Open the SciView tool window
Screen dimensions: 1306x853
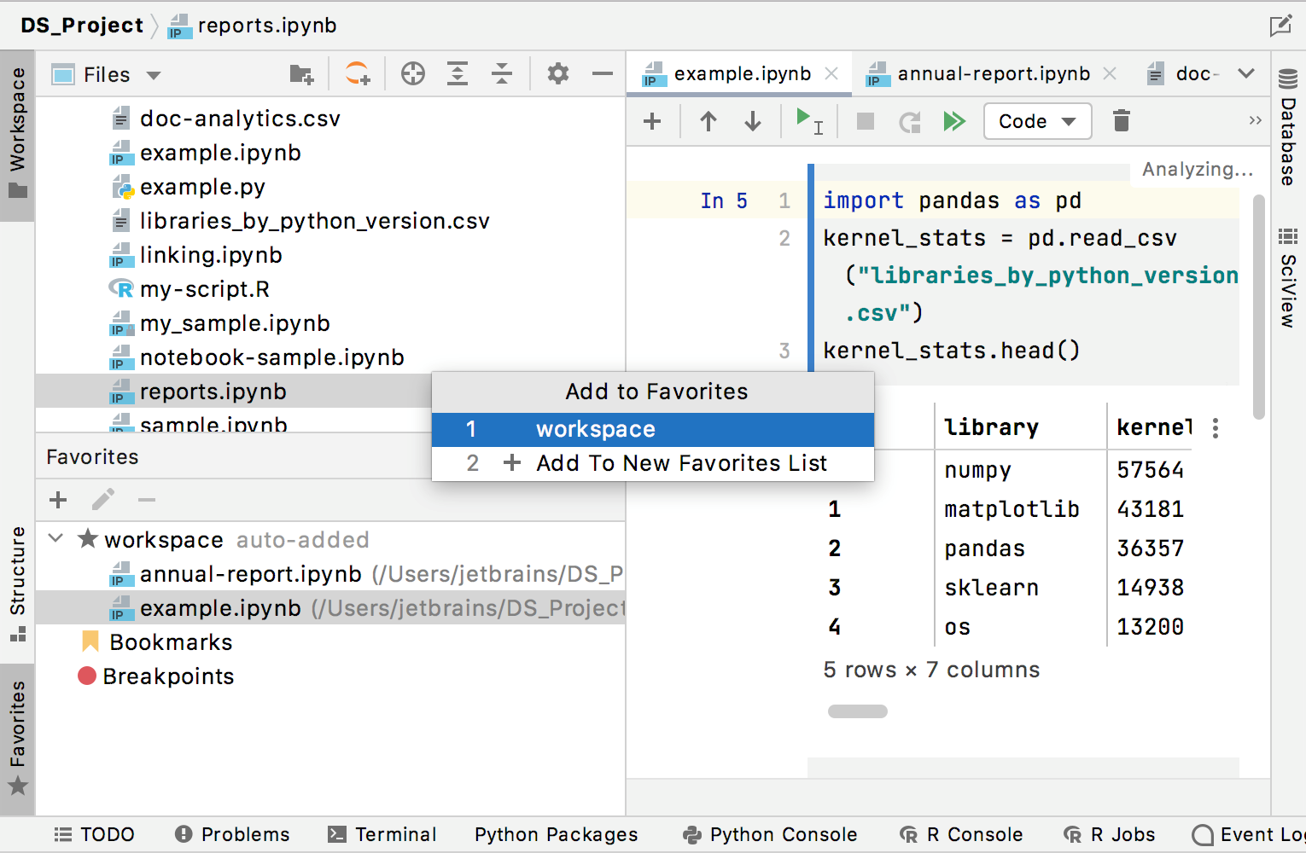(1288, 279)
